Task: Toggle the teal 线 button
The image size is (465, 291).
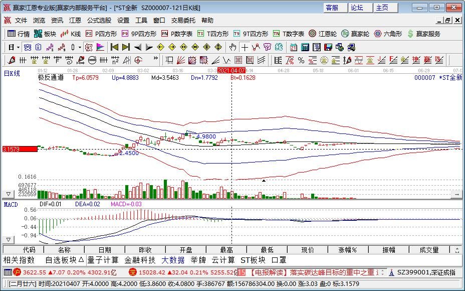Action: pos(279,47)
